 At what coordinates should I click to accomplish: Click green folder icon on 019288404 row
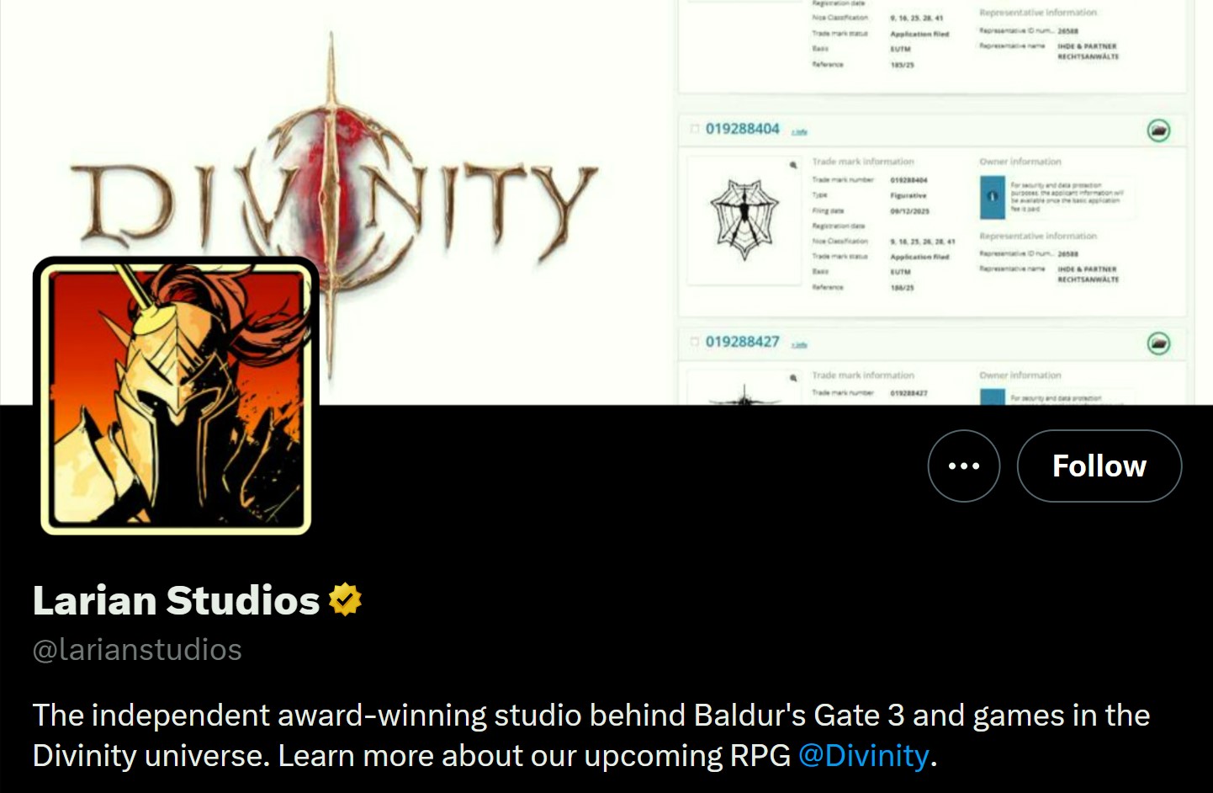coord(1158,130)
